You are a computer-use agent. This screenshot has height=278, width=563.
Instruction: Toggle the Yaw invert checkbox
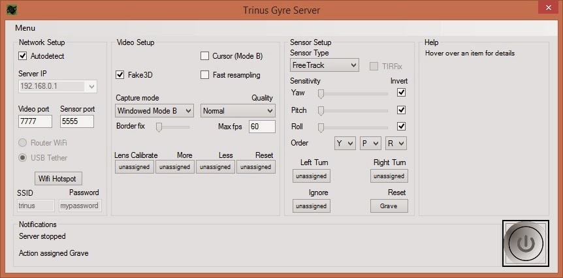(x=402, y=93)
